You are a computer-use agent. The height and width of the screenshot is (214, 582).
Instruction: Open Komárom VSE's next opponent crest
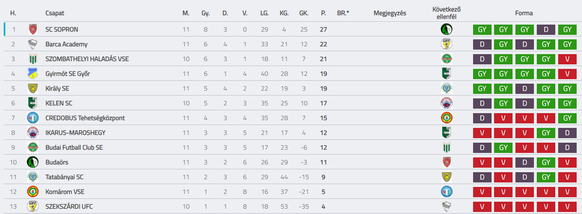click(x=446, y=192)
